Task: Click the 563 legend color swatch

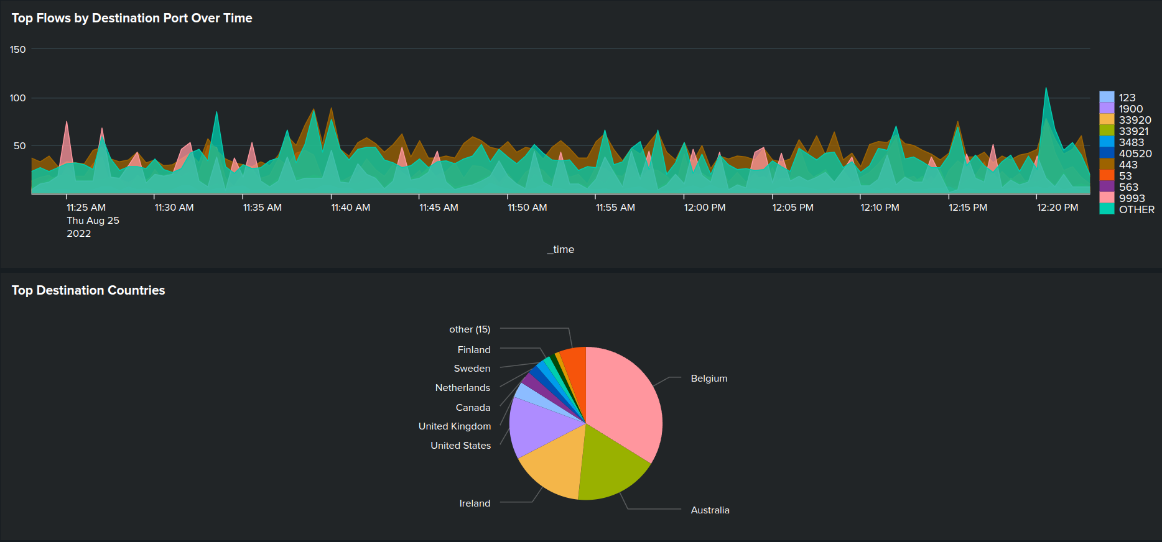Action: pyautogui.click(x=1107, y=186)
